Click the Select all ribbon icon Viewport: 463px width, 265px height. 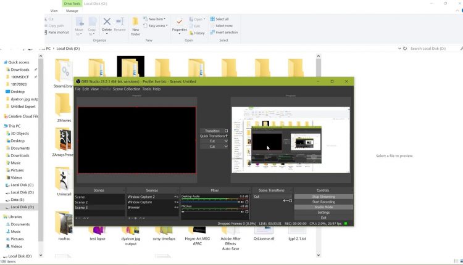(212, 19)
